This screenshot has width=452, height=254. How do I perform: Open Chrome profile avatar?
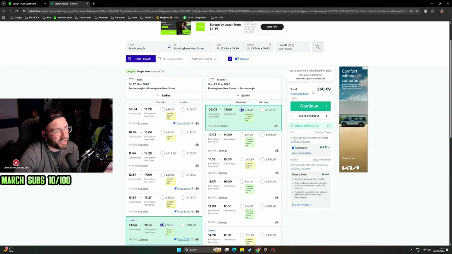[x=441, y=11]
